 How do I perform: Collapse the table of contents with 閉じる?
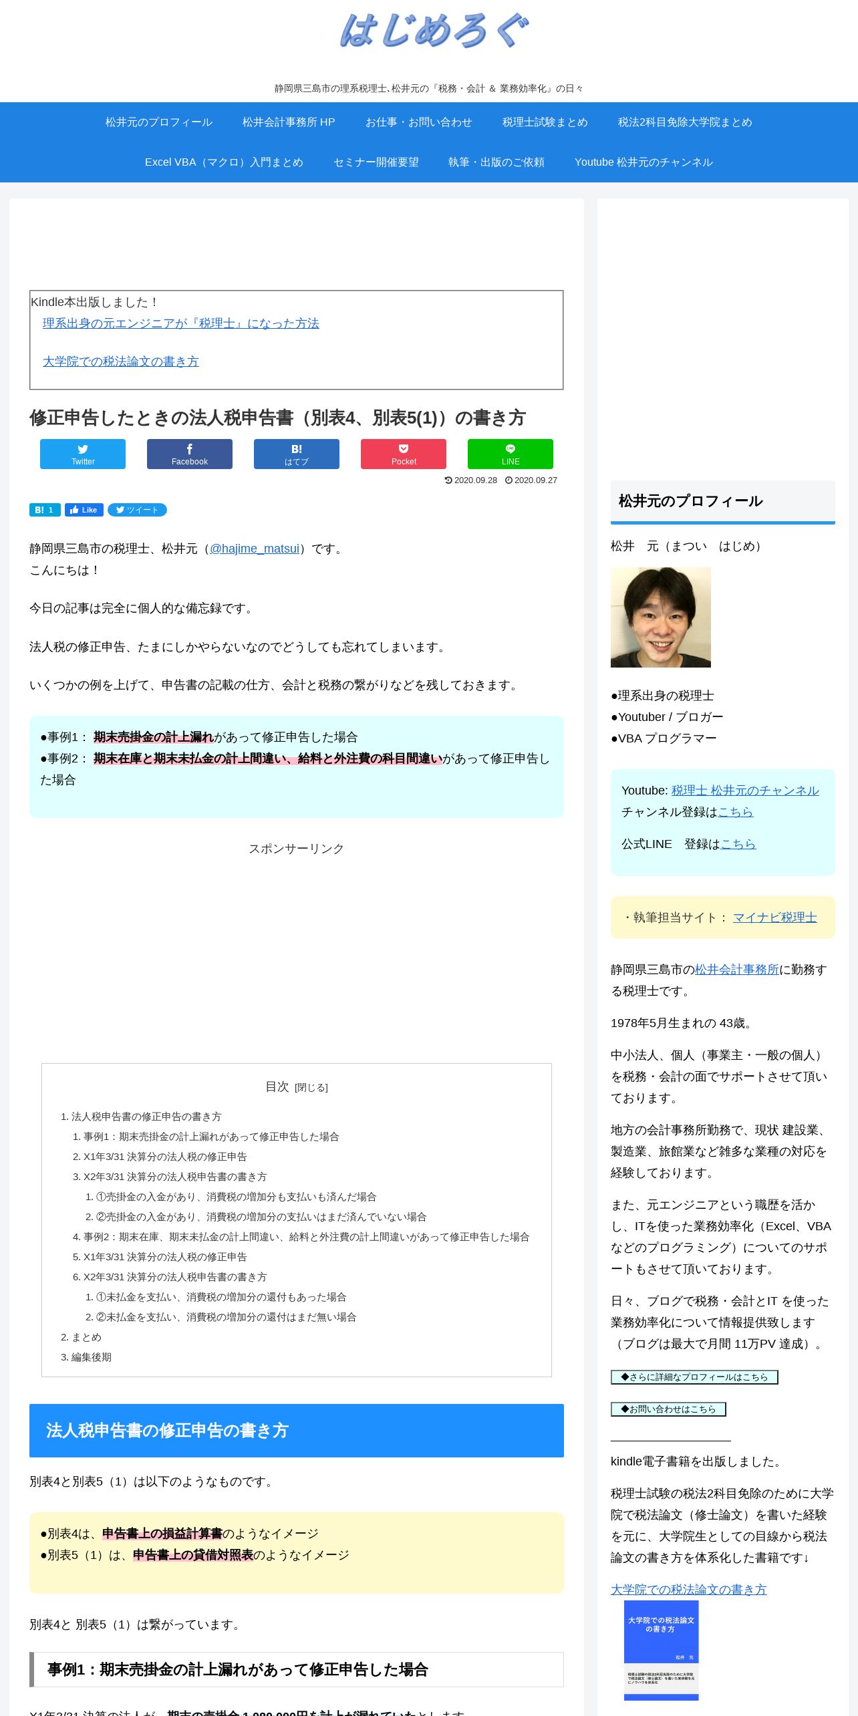311,1088
